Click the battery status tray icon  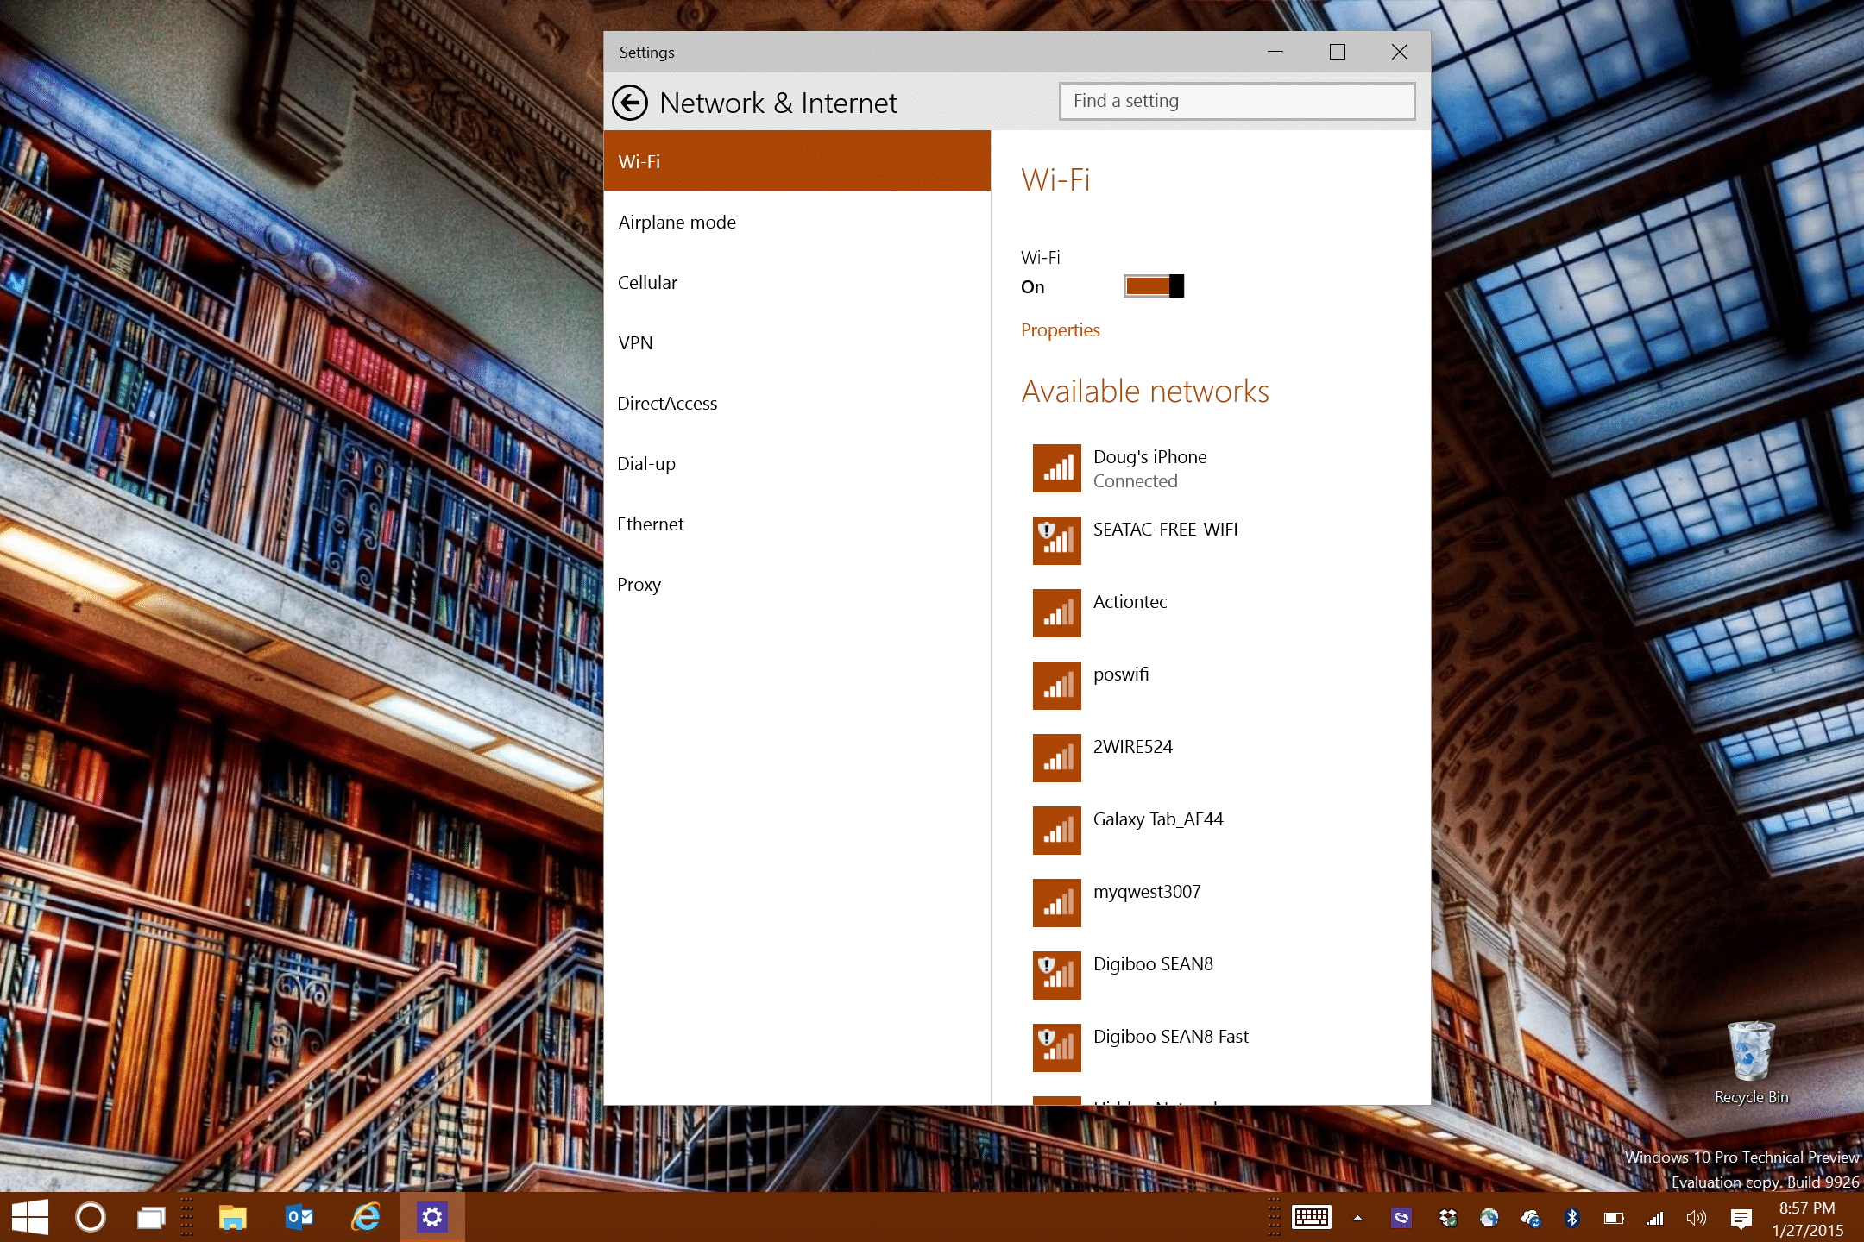point(1614,1218)
